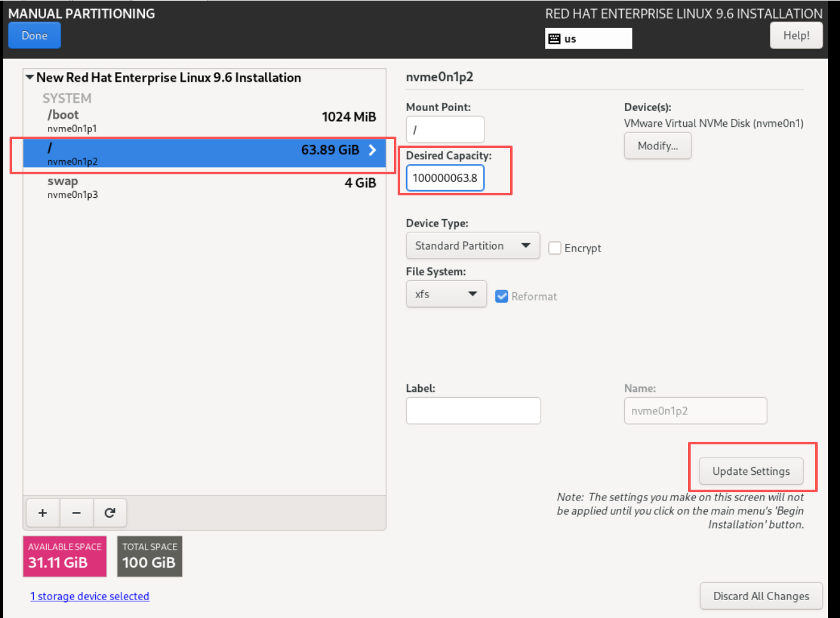
Task: Select the / nvme0n1p2 partition row
Action: tap(204, 154)
